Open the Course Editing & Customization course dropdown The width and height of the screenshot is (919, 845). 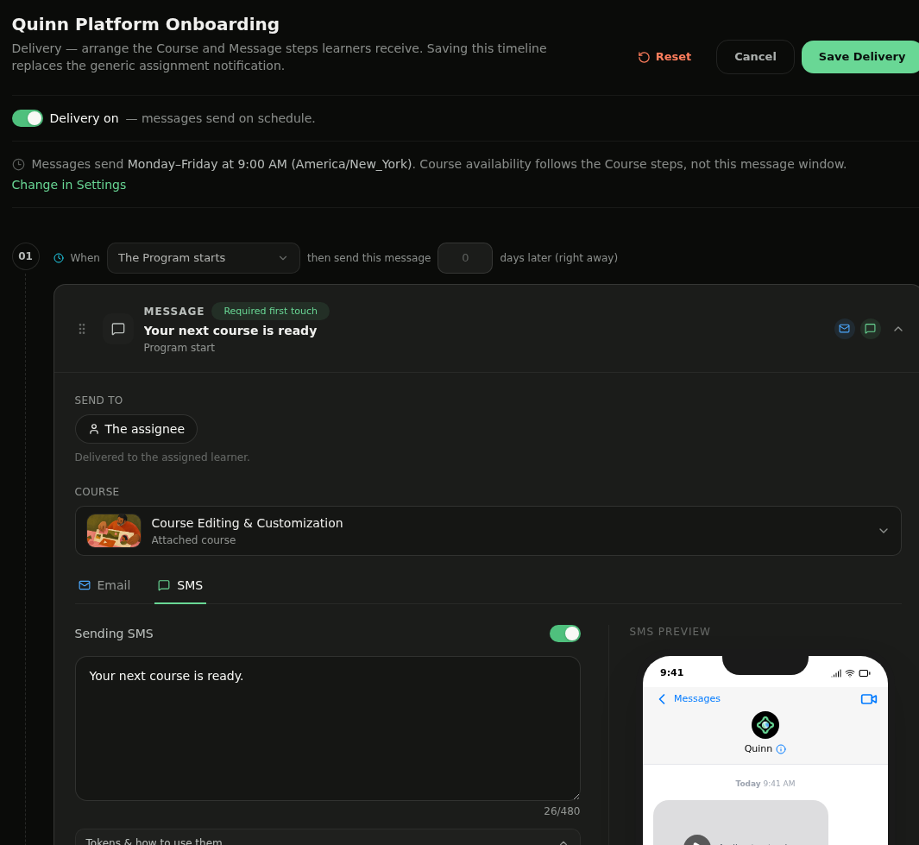tap(488, 531)
